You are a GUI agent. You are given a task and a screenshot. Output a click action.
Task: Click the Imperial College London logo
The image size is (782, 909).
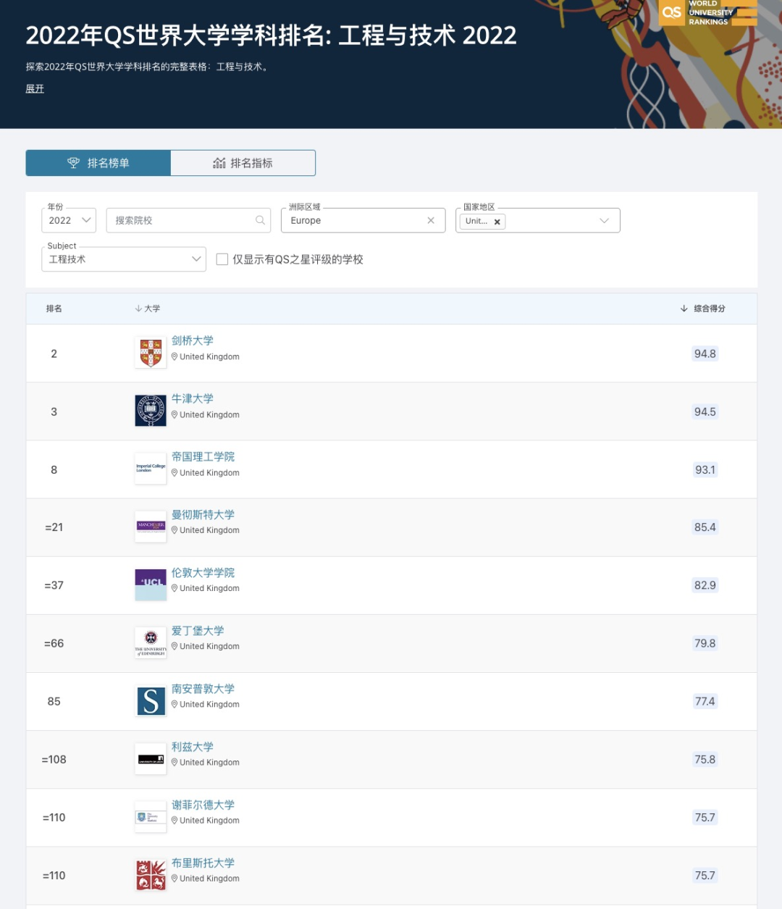pos(151,469)
